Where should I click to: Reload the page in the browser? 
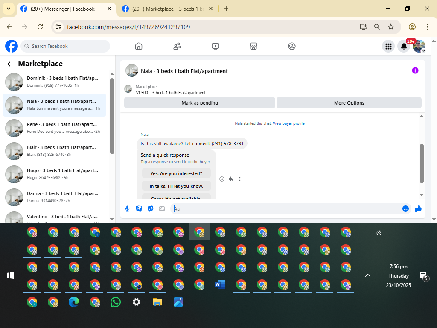[40, 27]
